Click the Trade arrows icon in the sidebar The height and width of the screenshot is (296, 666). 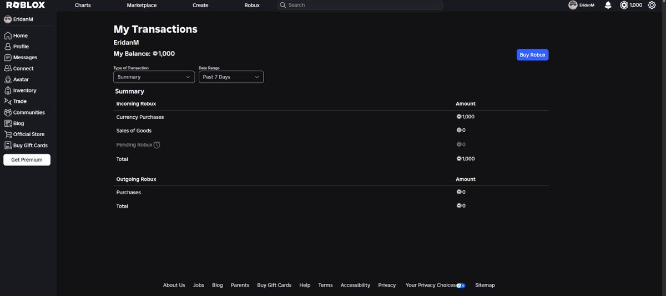(x=8, y=101)
